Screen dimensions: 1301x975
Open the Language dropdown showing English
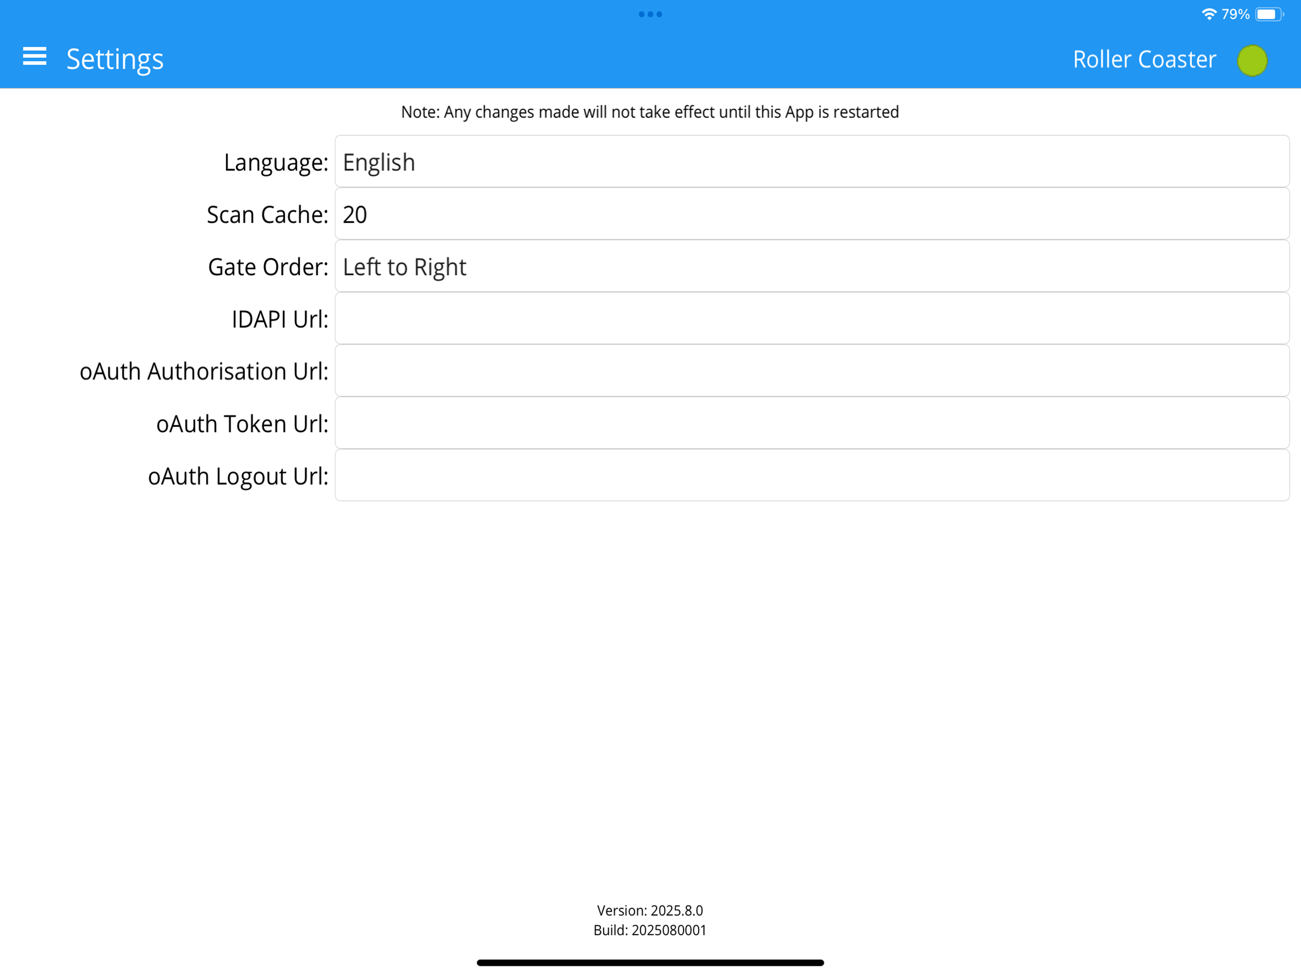(812, 162)
